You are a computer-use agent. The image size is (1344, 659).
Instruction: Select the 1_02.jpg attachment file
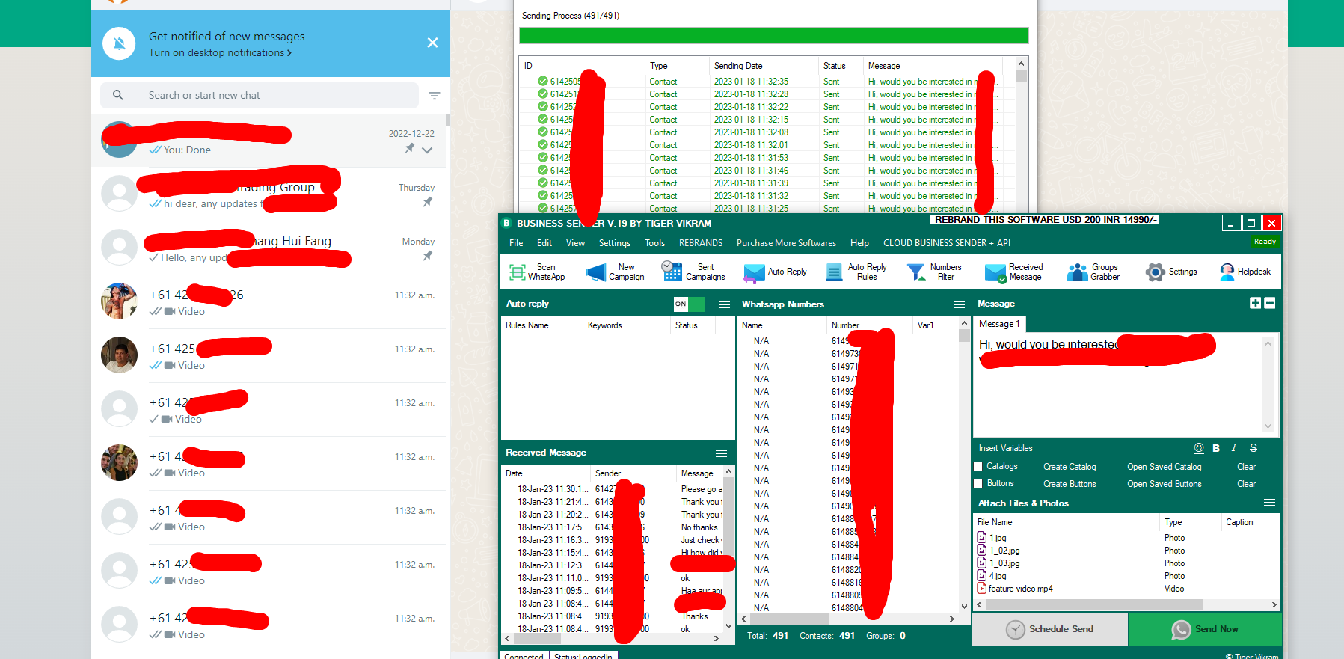(998, 551)
